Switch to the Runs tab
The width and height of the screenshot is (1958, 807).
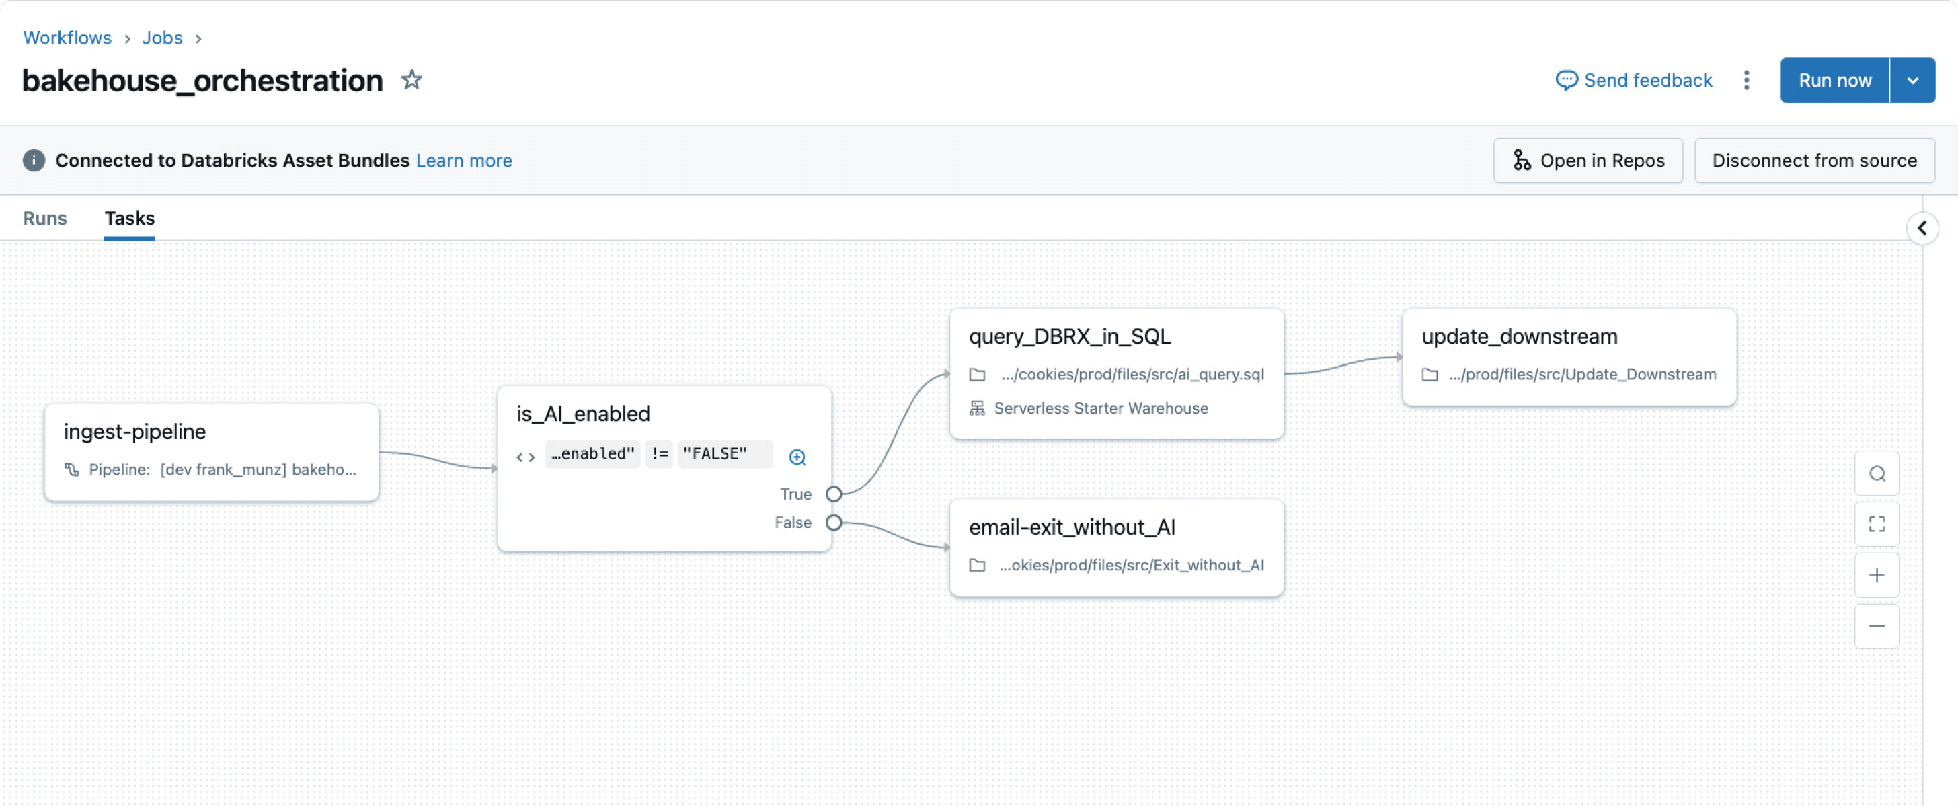(45, 218)
